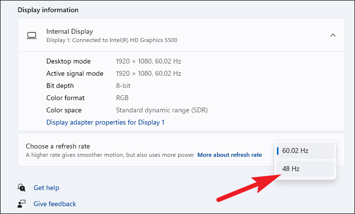
Task: Open the More about refresh rate link
Action: (230, 155)
